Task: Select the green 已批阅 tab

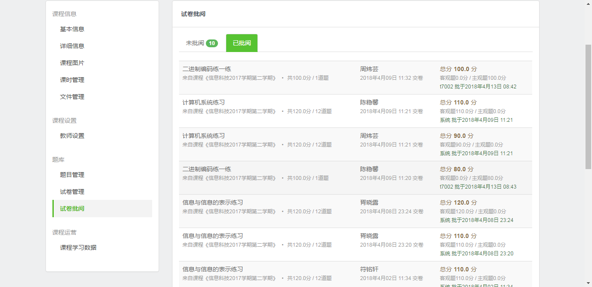Action: click(242, 43)
